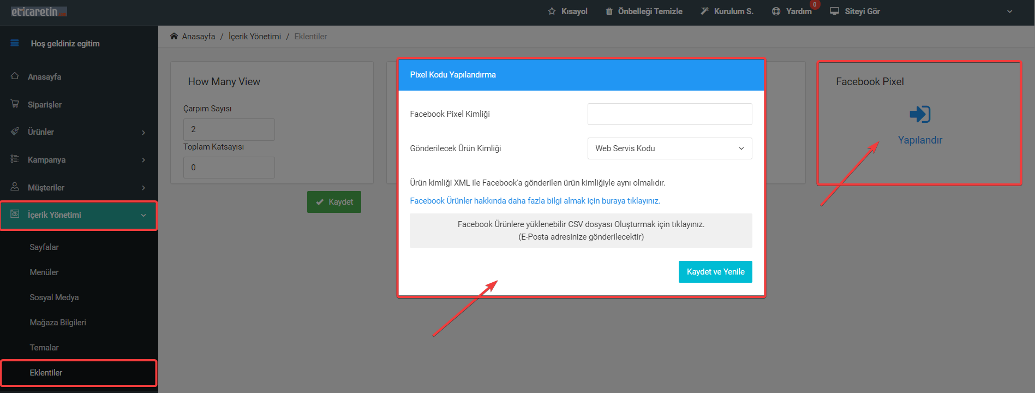The width and height of the screenshot is (1035, 393).
Task: Click the Siteyi Gör text
Action: [863, 11]
